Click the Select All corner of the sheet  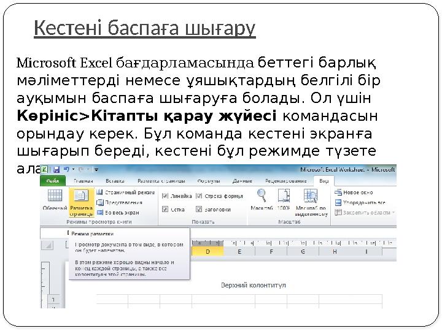(x=48, y=245)
